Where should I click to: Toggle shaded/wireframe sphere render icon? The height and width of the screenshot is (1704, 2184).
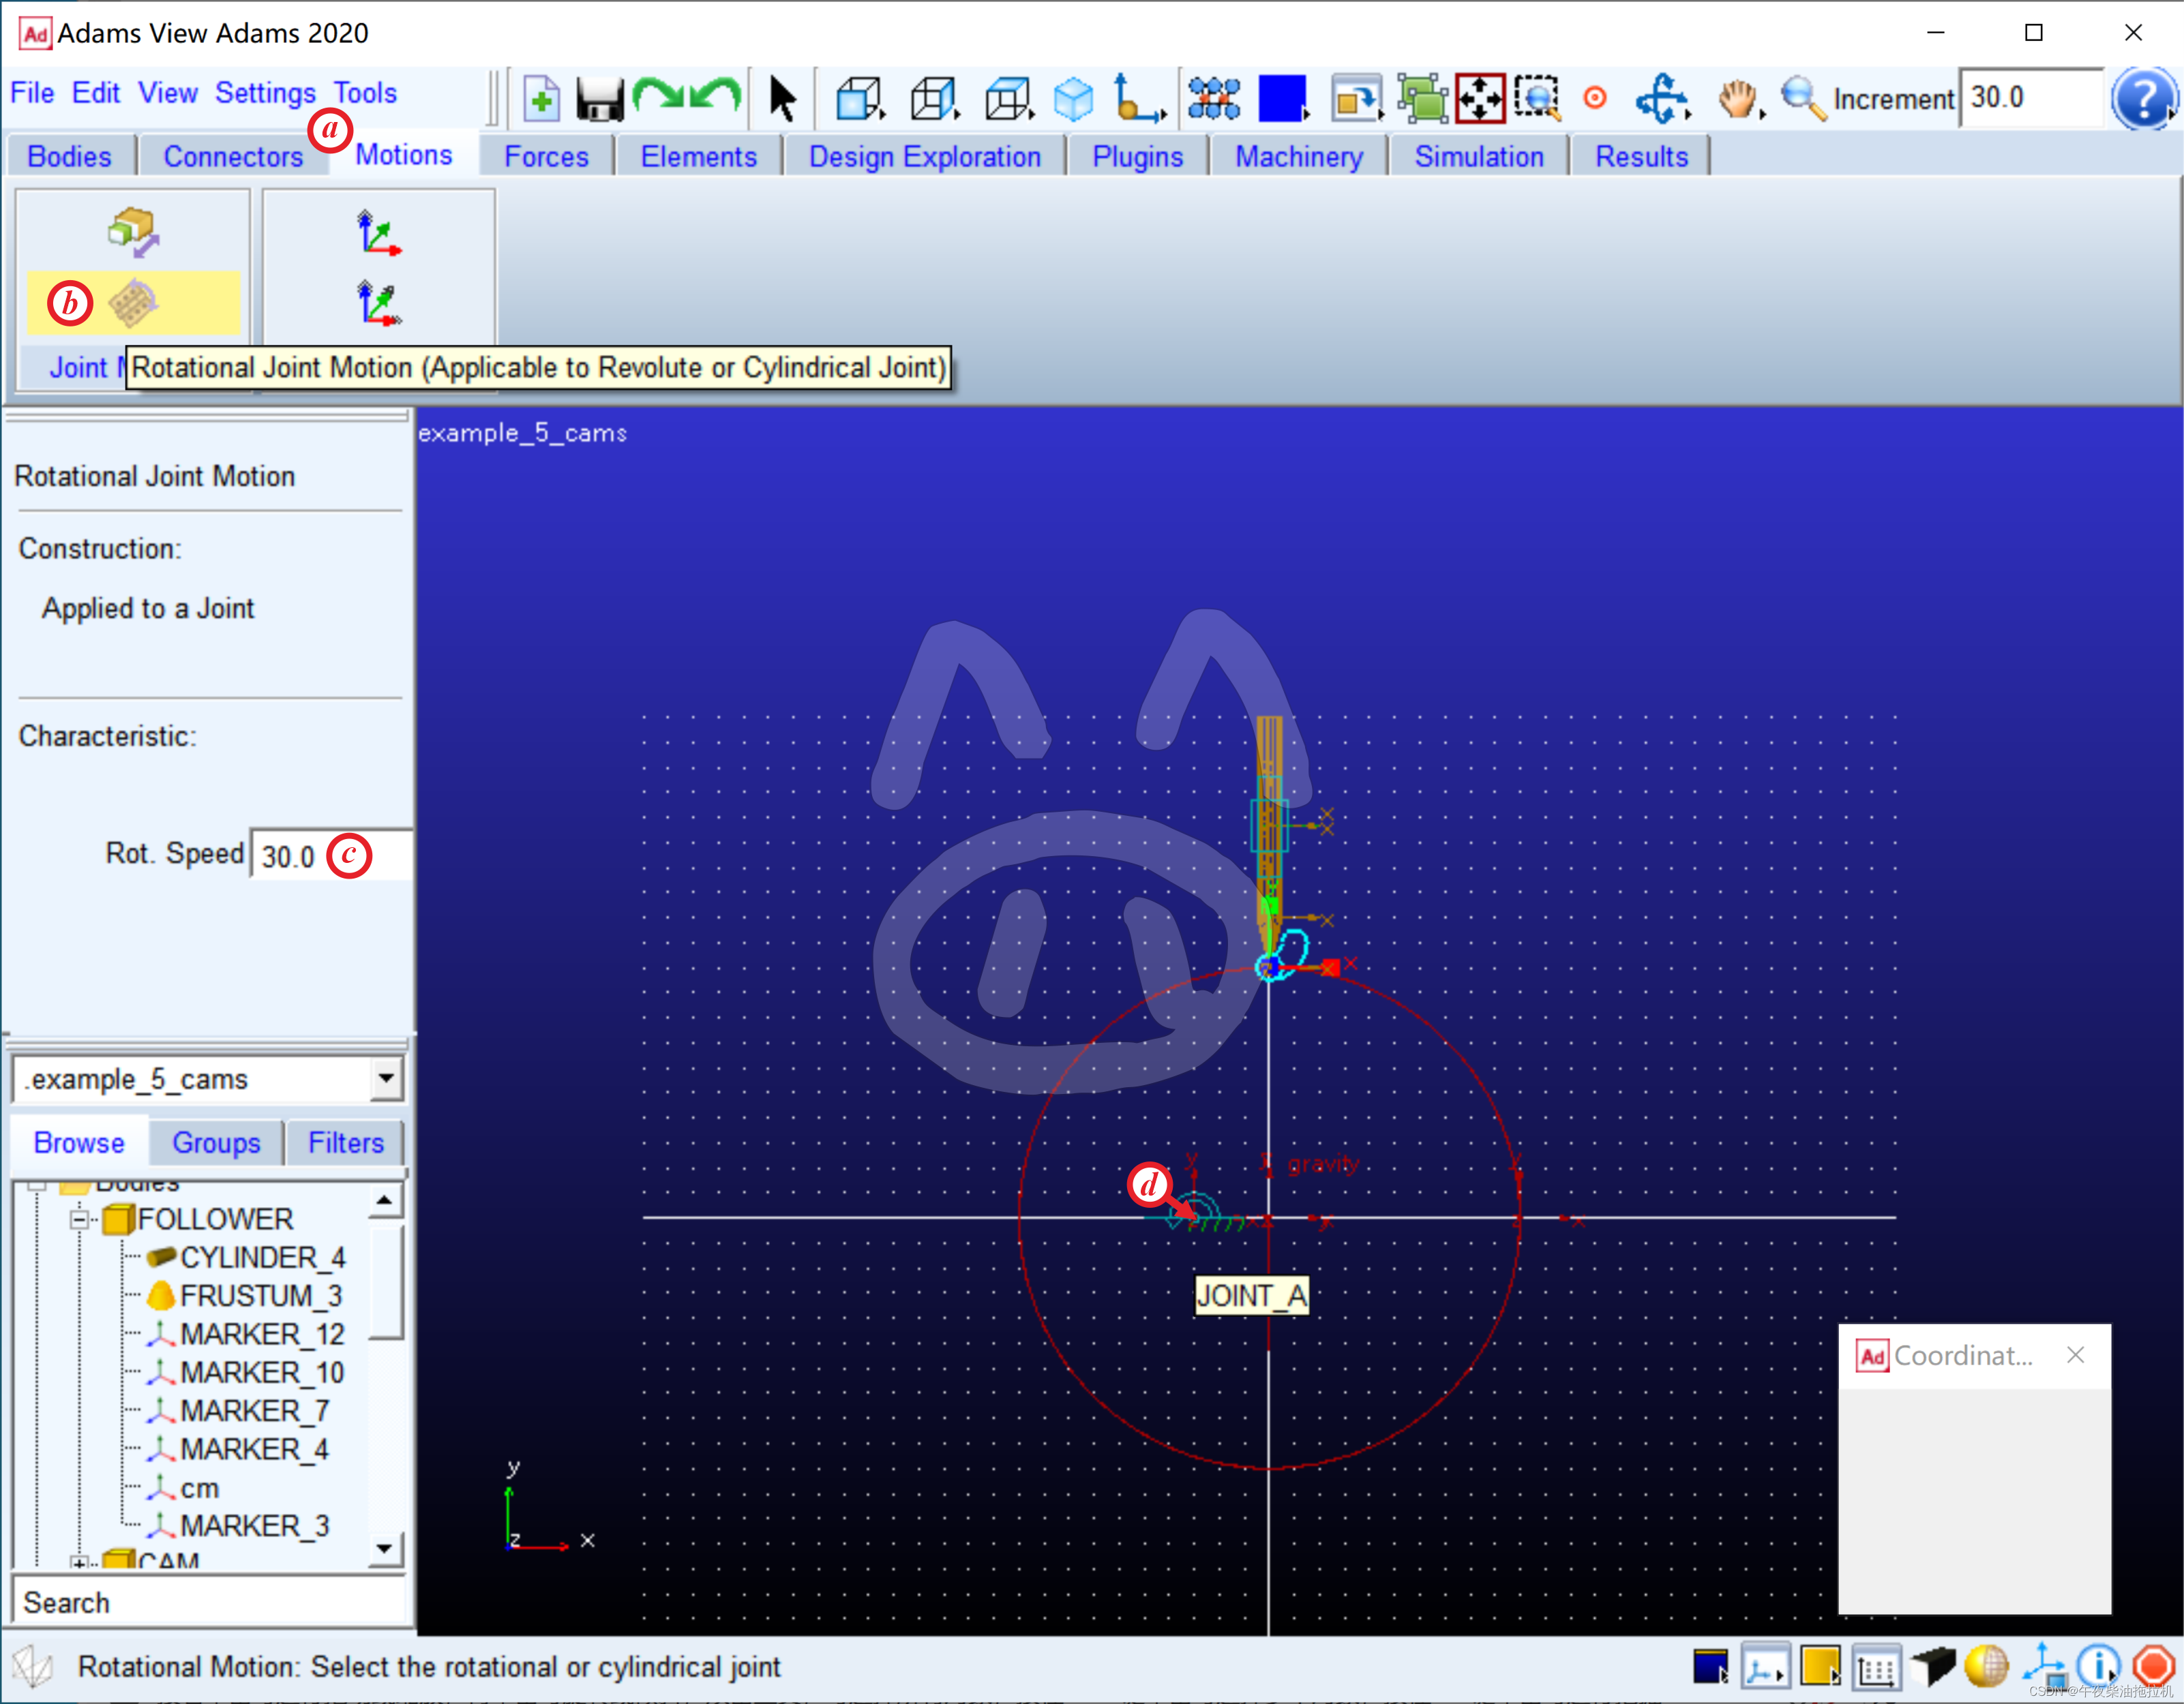tap(1986, 1666)
